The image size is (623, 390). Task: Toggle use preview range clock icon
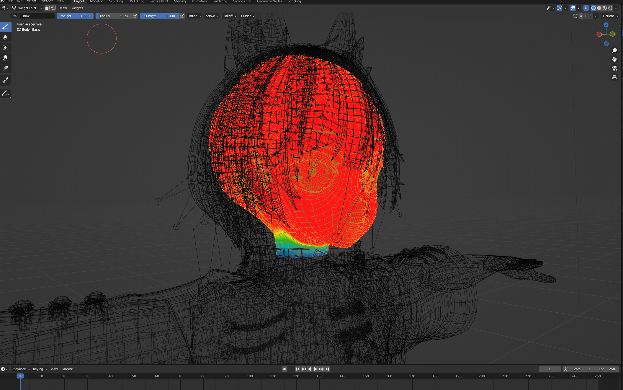565,369
